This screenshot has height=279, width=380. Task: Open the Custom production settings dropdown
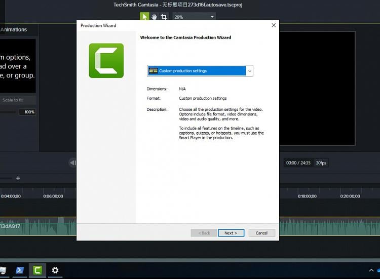coord(200,71)
